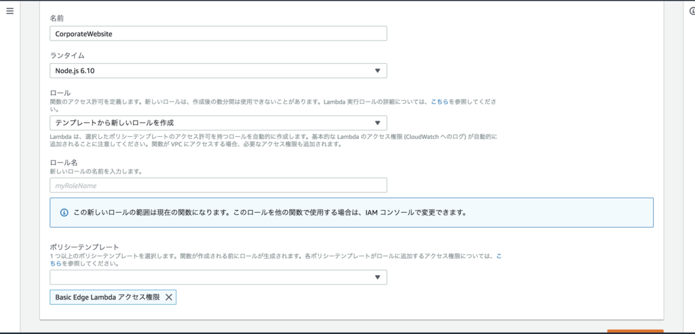The width and height of the screenshot is (695, 334).
Task: Click the ポリシーテンプレート label
Action: click(x=85, y=247)
